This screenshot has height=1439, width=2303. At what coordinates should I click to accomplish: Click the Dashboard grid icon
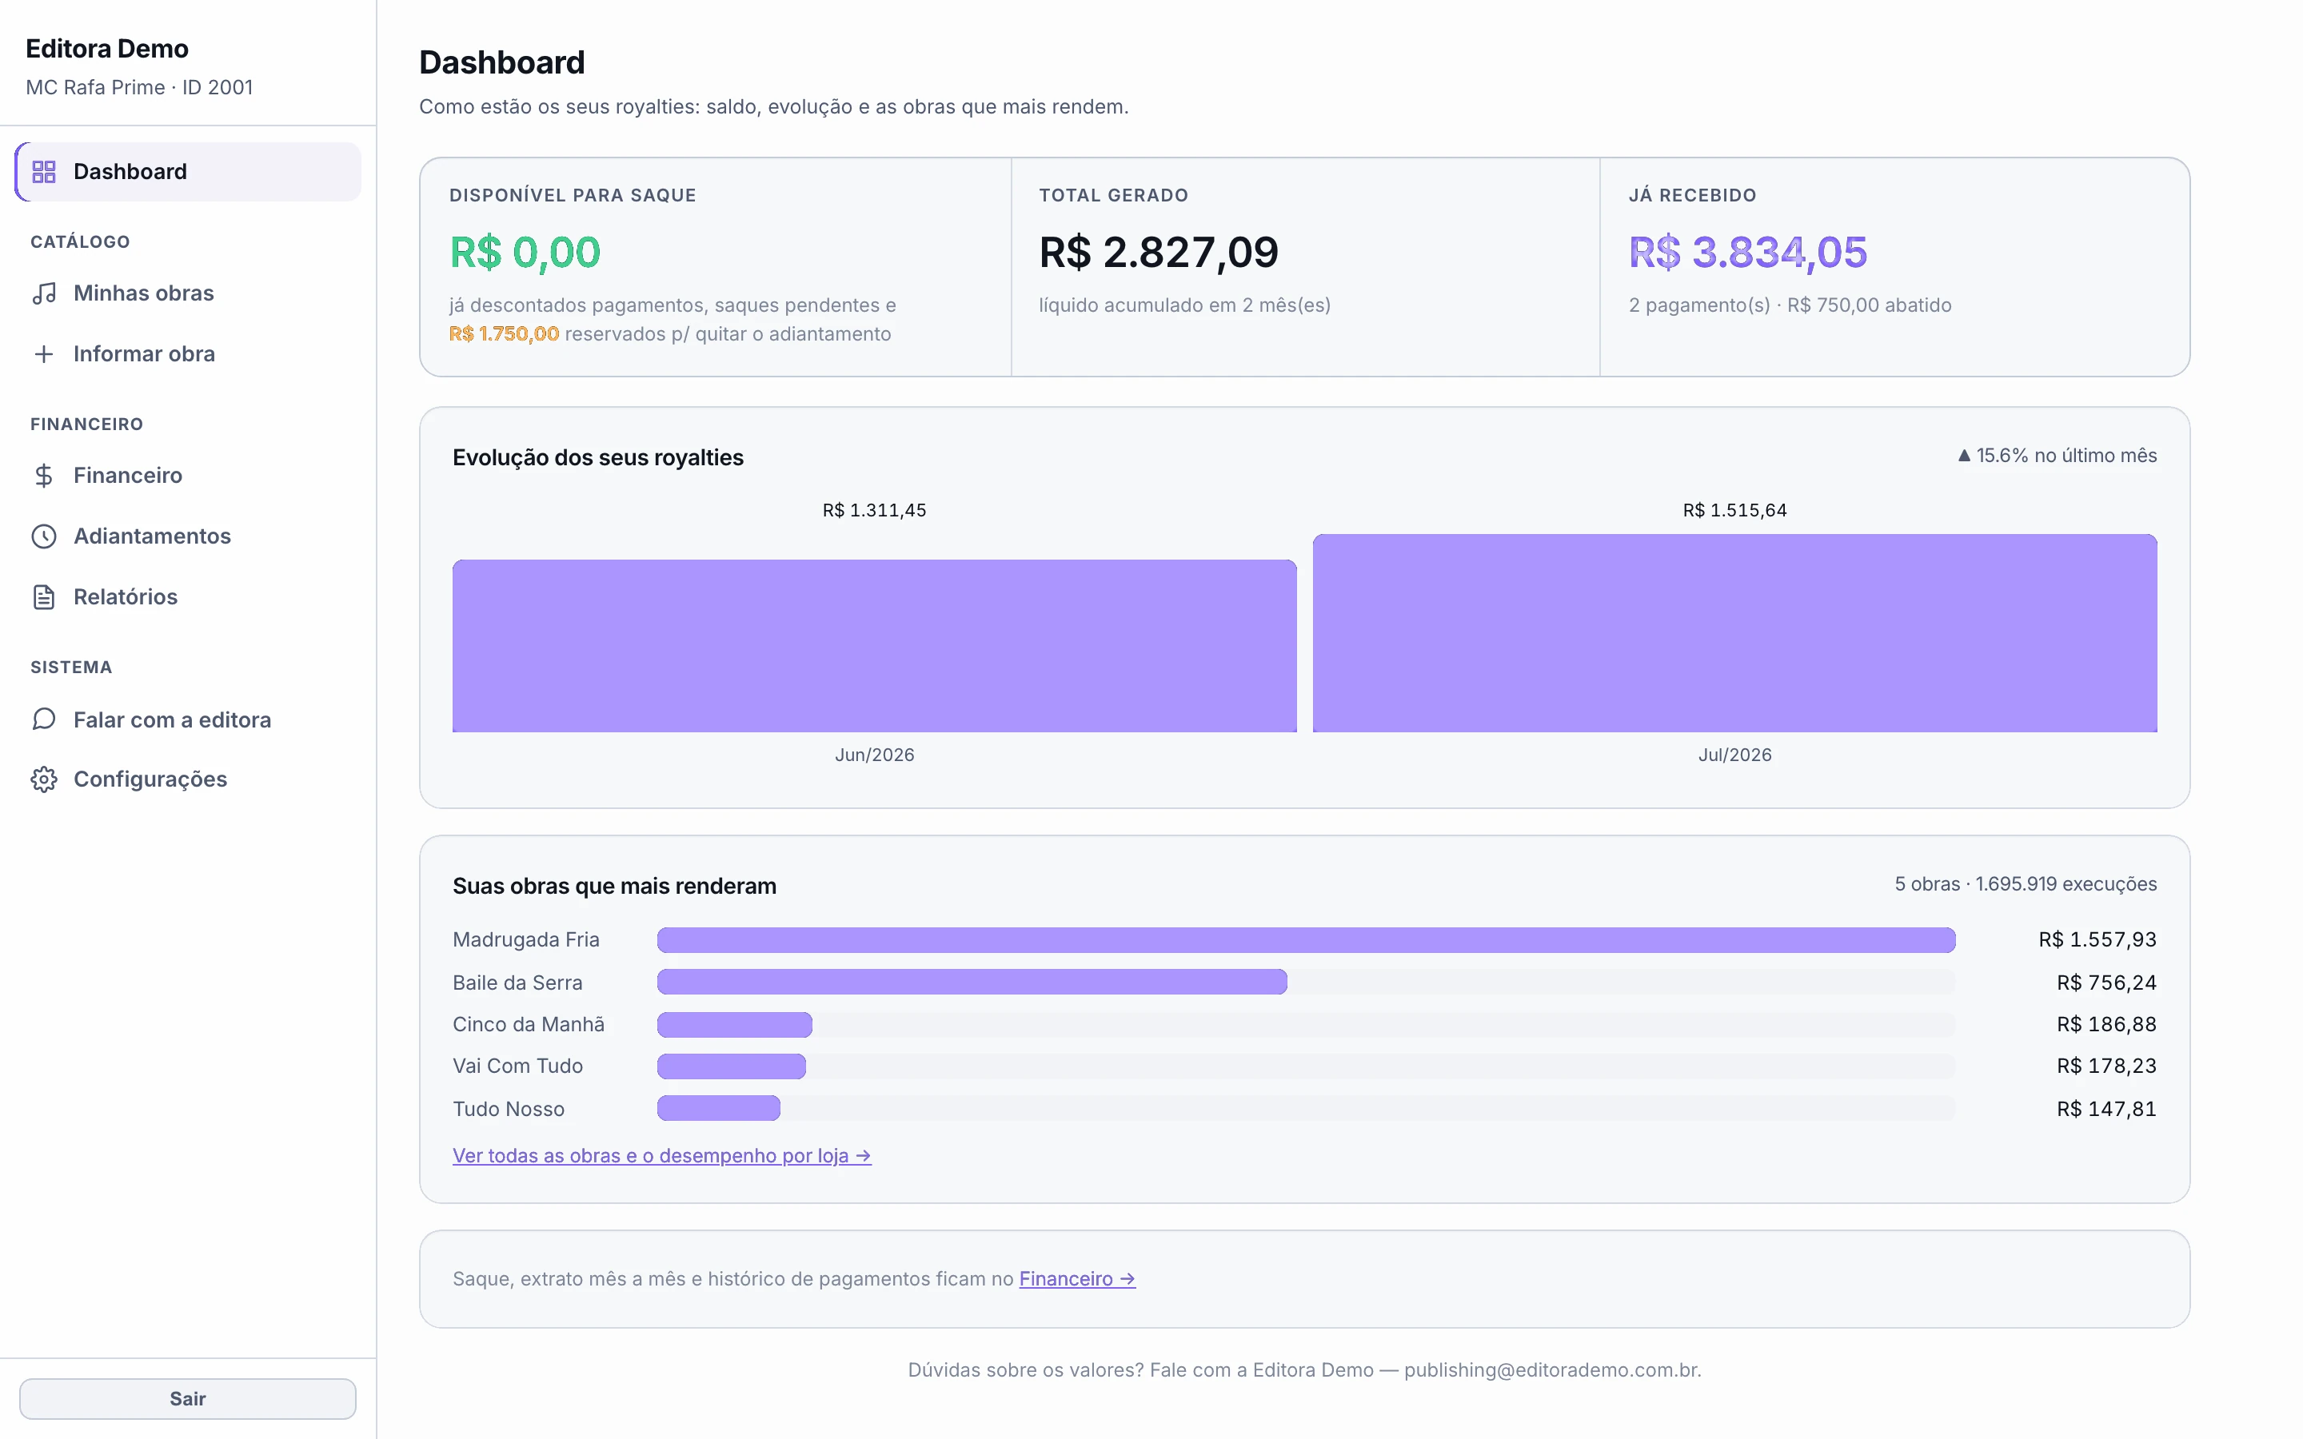coord(44,171)
